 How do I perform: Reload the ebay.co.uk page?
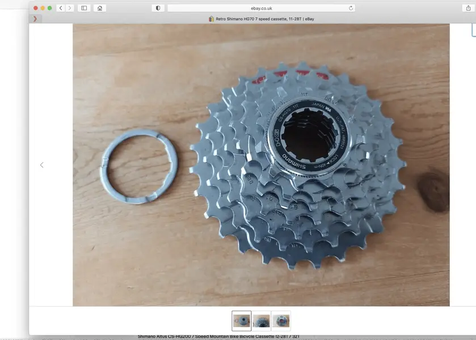tap(351, 8)
